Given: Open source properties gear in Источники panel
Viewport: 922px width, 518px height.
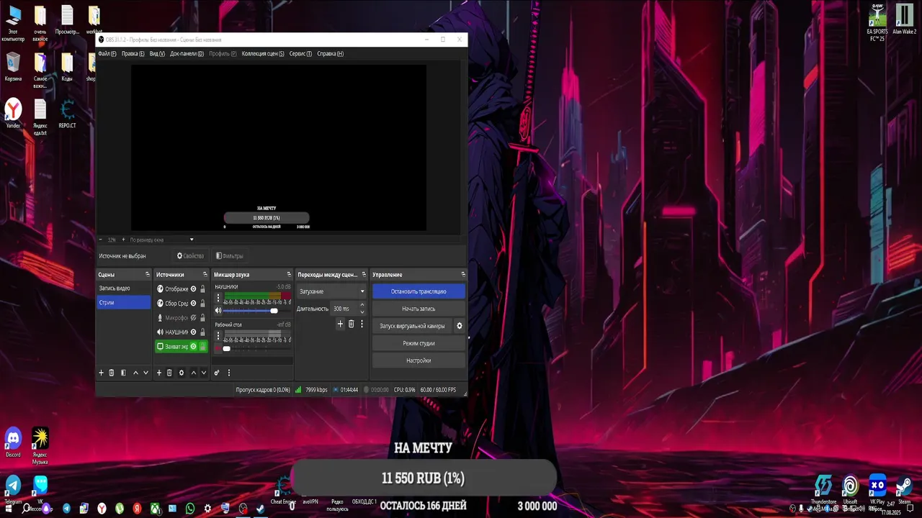Looking at the screenshot, I should 182,373.
